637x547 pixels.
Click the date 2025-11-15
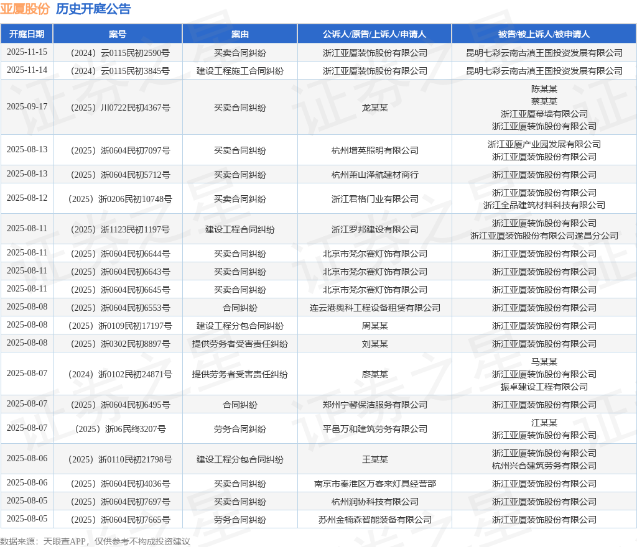tap(27, 52)
